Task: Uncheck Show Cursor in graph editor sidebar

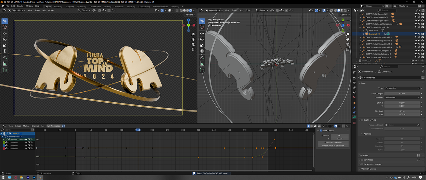Action: point(320,130)
